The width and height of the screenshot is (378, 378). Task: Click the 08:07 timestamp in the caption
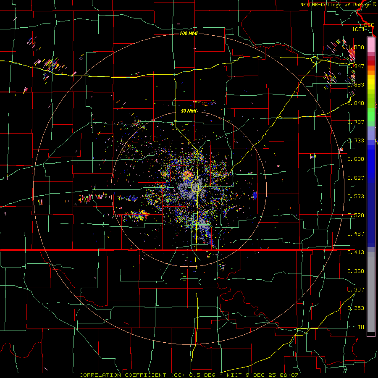289,375
